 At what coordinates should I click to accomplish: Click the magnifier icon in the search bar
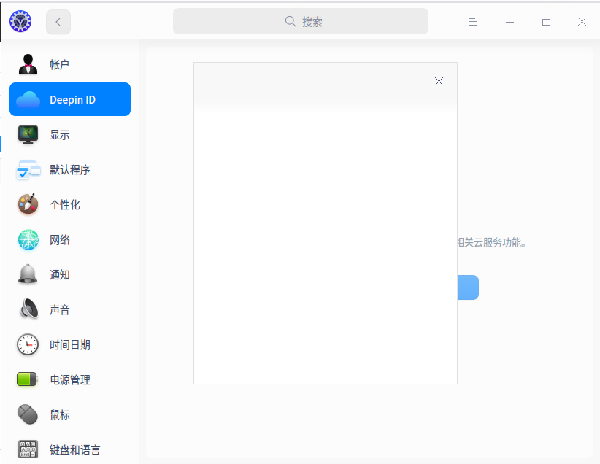[291, 21]
